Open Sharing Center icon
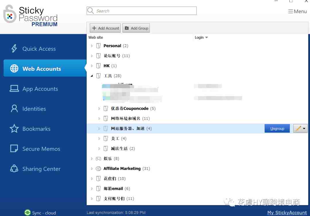Screen dimensions: 310x216 pyautogui.click(x=14, y=169)
